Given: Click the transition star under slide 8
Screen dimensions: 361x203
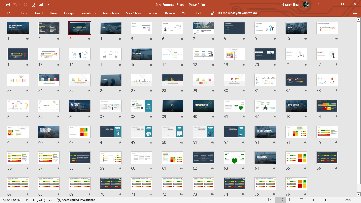Looking at the screenshot, I should tap(243, 39).
